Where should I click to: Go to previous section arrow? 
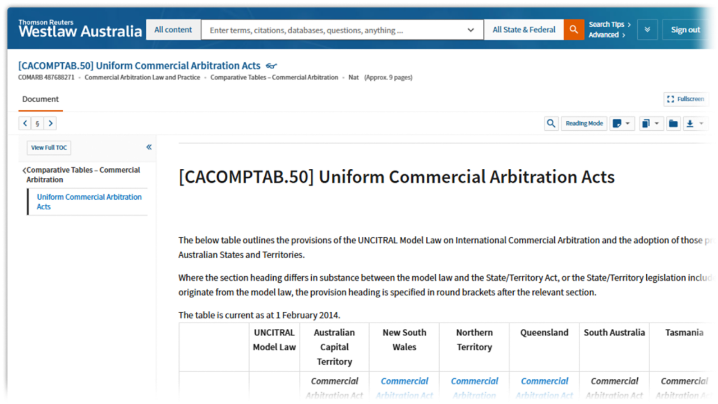point(25,123)
